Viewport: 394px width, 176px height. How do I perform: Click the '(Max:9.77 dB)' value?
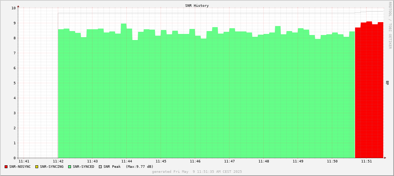(140, 167)
